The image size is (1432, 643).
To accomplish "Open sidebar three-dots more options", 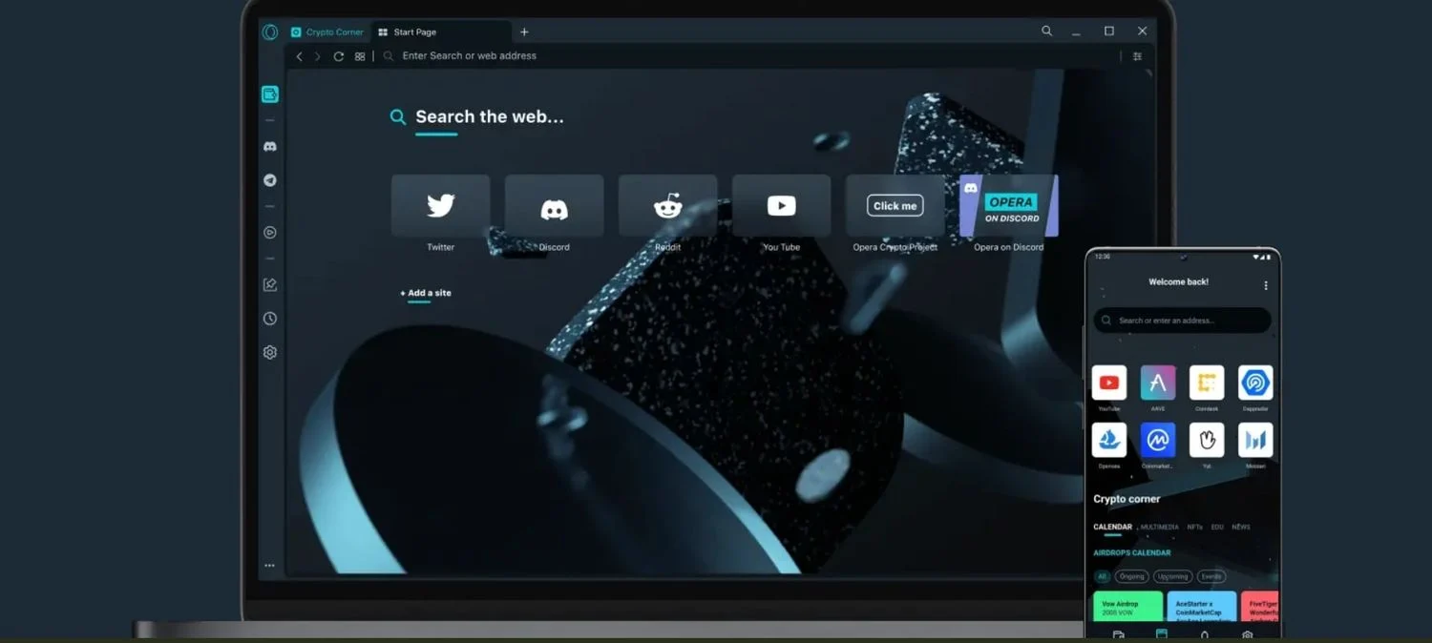I will (x=270, y=566).
